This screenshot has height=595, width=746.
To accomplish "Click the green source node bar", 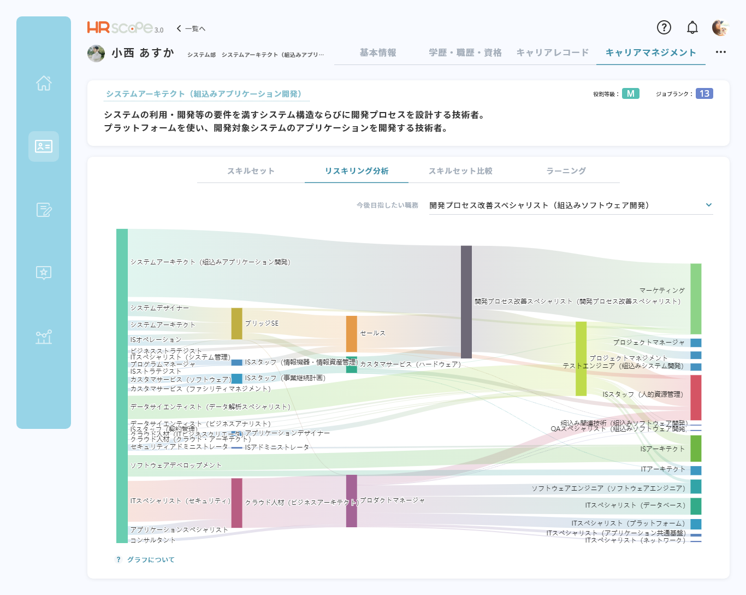I will pos(122,386).
